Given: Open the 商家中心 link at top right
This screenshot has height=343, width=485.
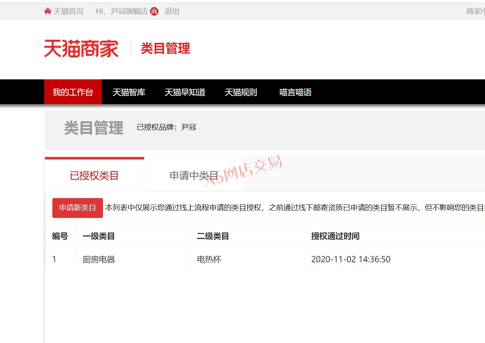Looking at the screenshot, I should coord(475,11).
